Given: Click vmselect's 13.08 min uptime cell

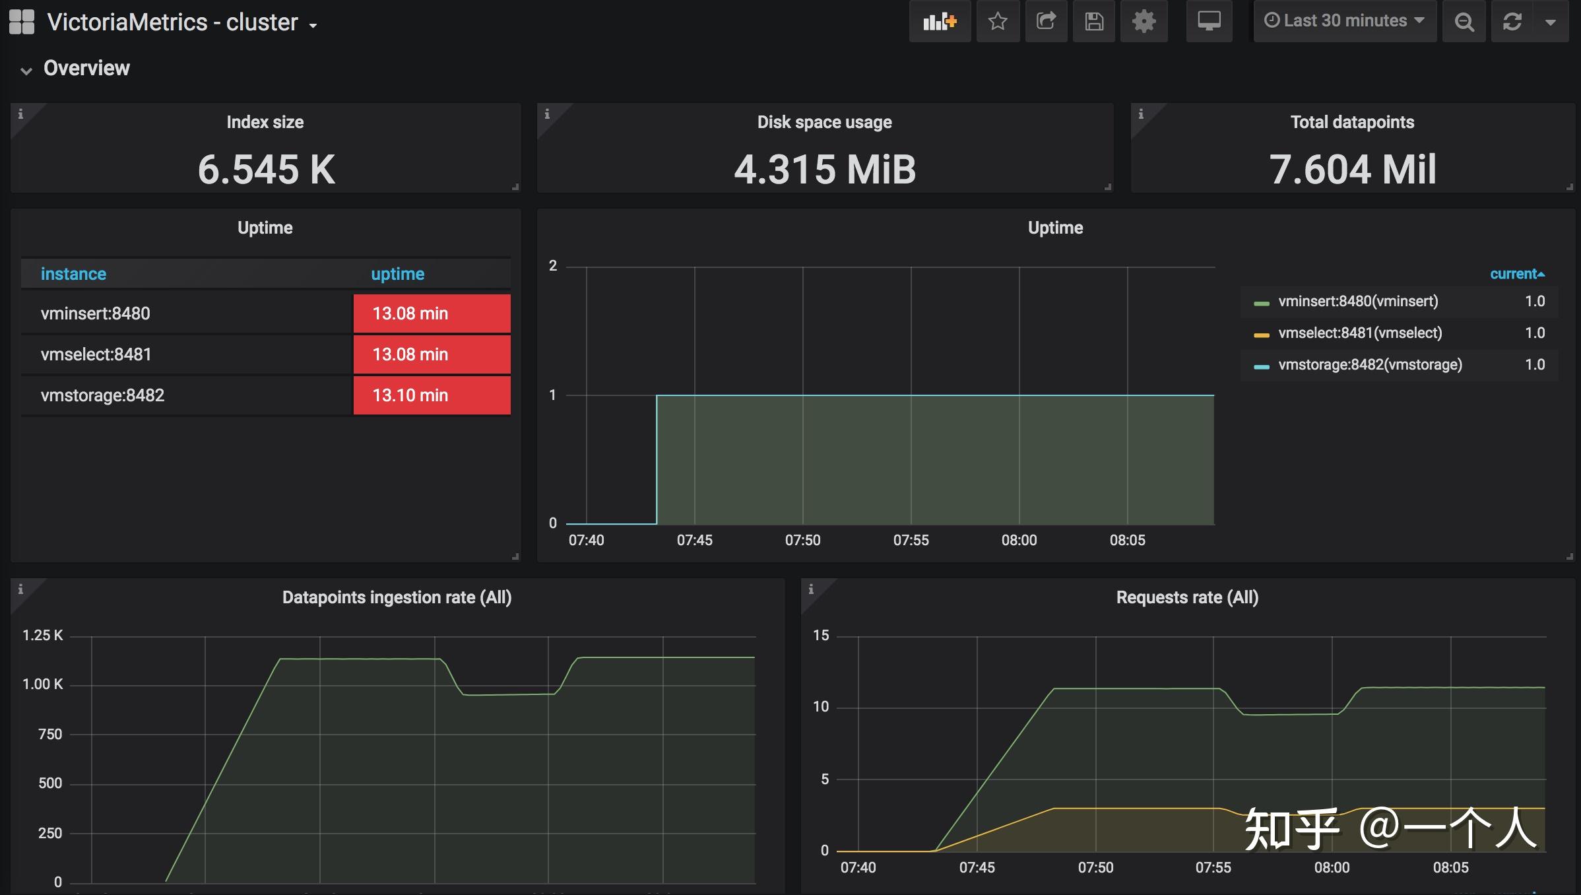Looking at the screenshot, I should point(432,354).
